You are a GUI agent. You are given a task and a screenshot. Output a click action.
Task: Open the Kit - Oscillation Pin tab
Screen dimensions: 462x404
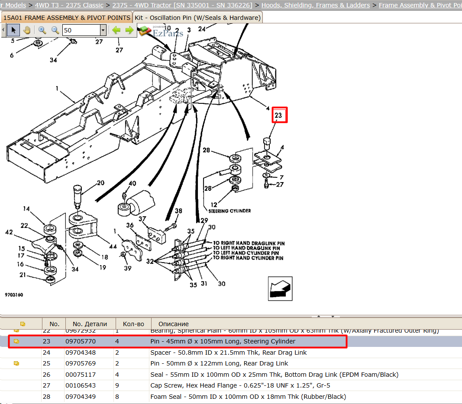tap(197, 18)
